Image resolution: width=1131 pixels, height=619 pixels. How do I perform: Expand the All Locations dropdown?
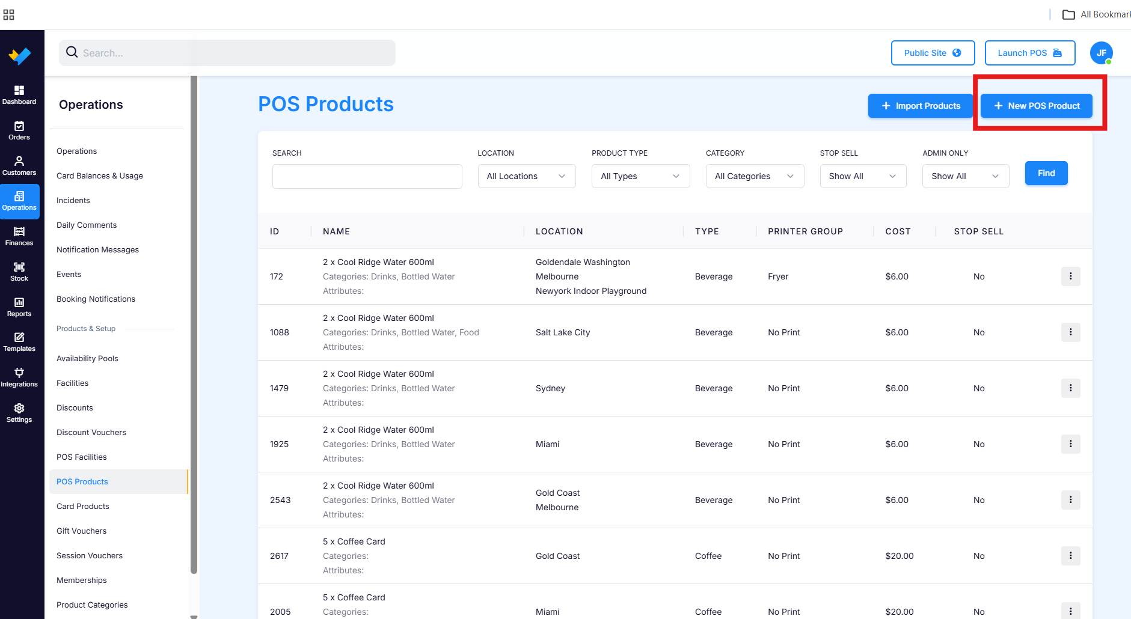(527, 176)
